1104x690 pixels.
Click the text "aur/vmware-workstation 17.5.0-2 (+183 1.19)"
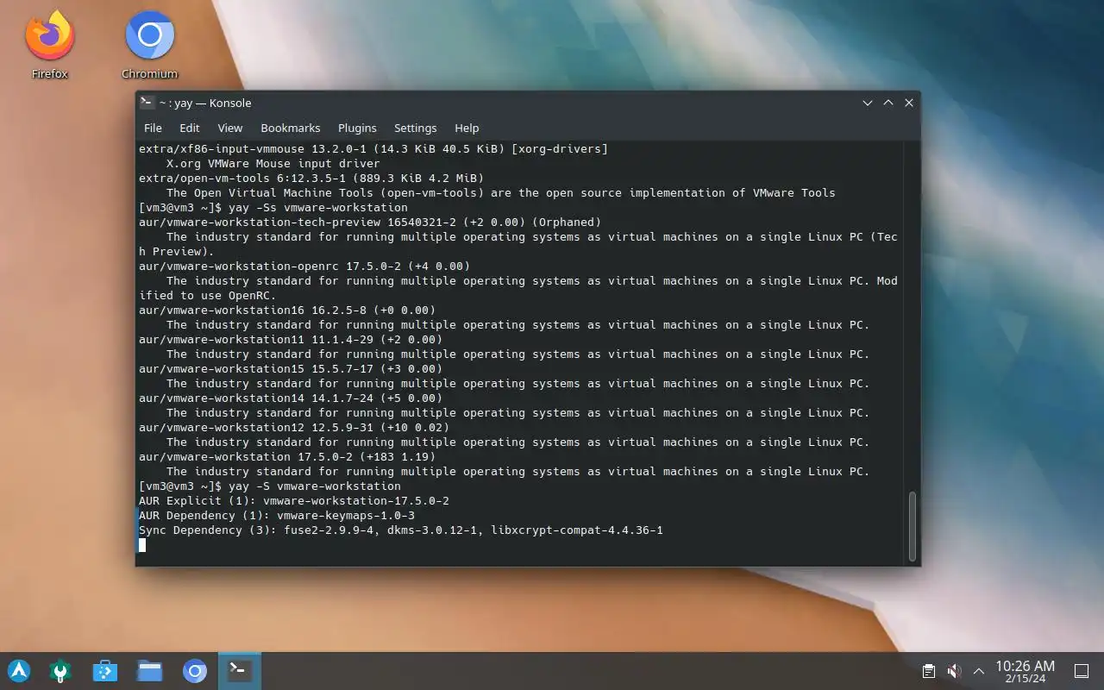tap(287, 456)
